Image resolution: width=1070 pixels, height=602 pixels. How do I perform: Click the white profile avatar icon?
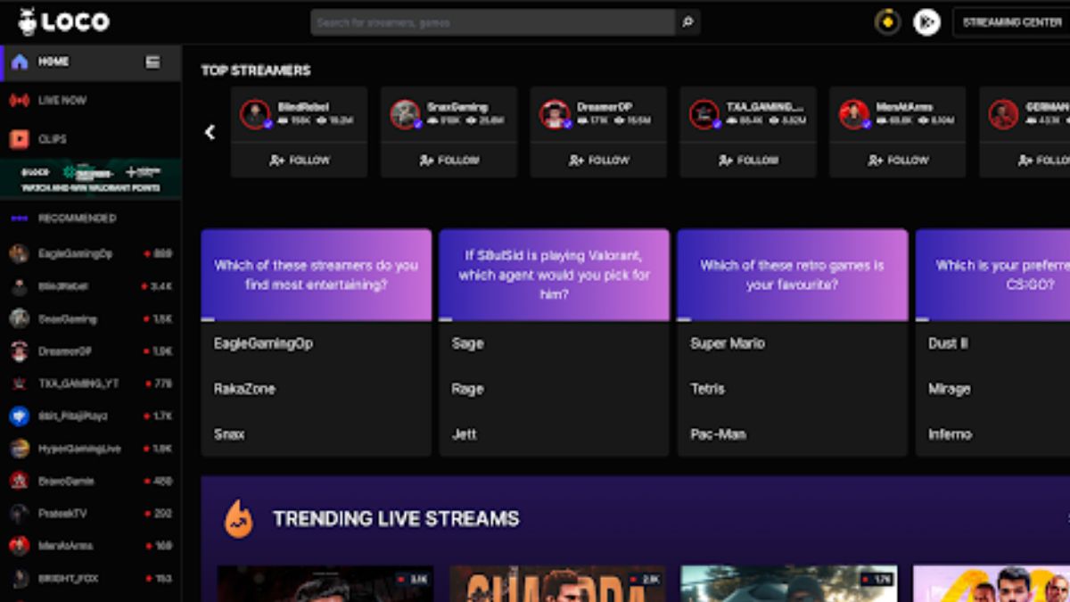click(926, 21)
